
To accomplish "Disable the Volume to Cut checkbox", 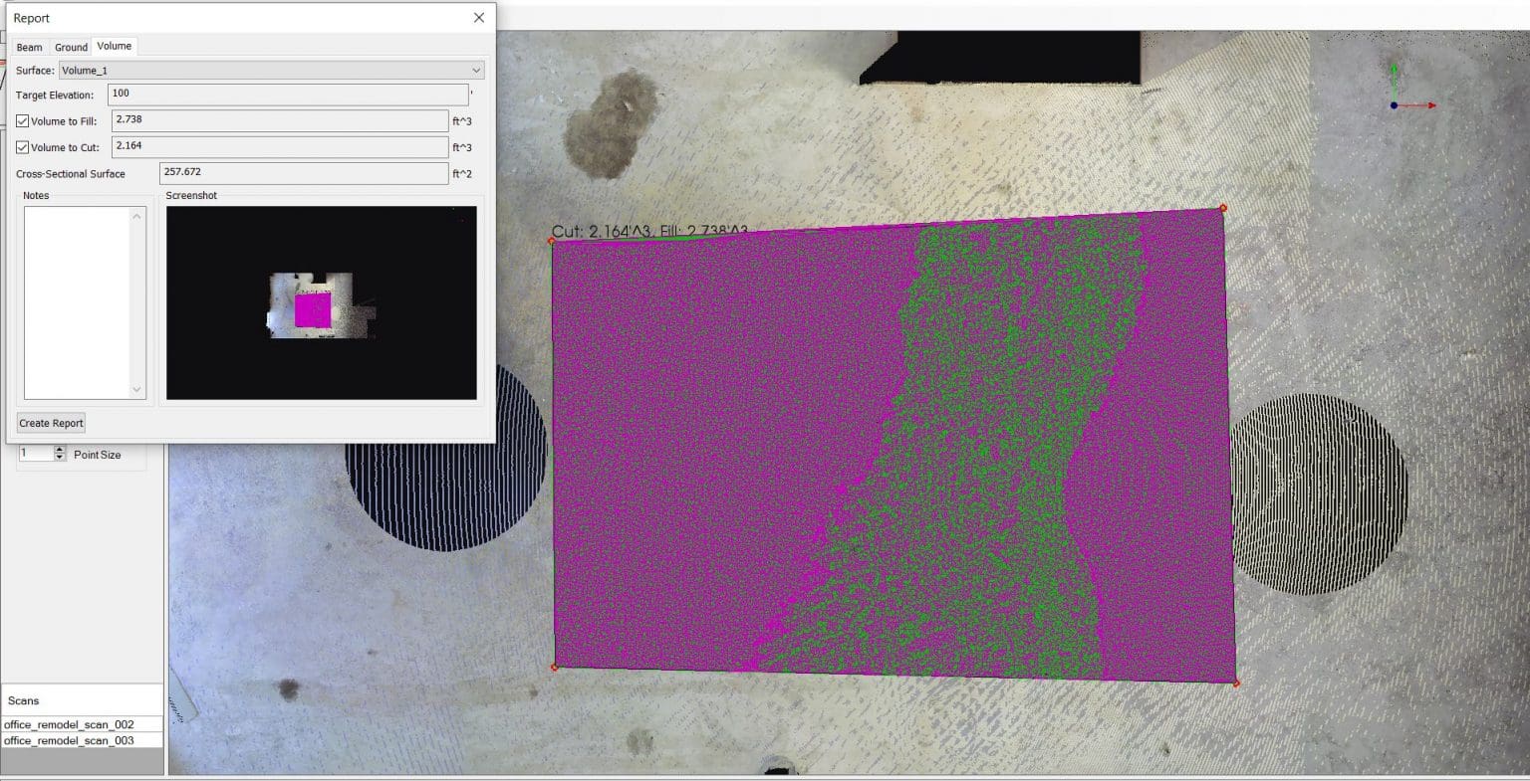I will click(21, 147).
